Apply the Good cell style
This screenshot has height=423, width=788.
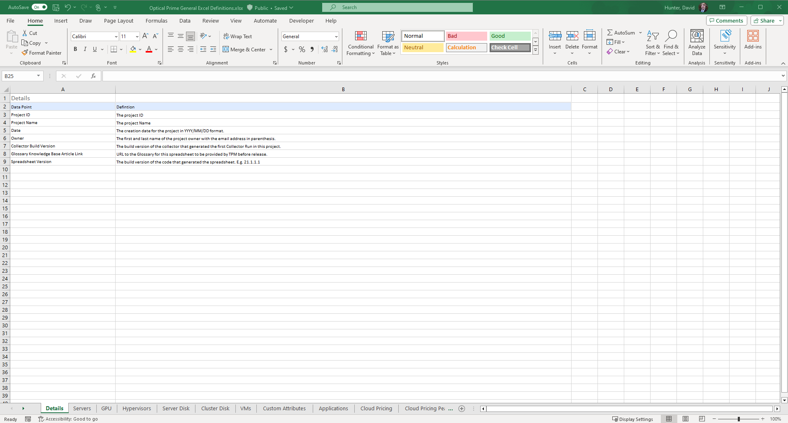[510, 36]
